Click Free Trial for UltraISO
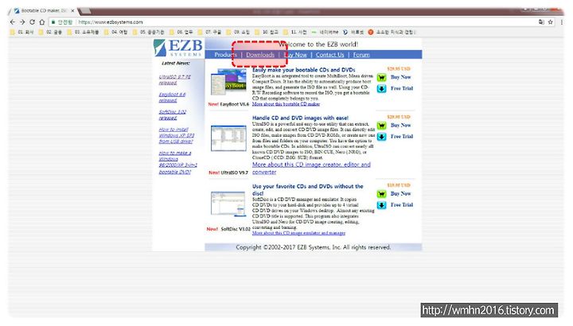Image resolution: width=573 pixels, height=326 pixels. coord(402,137)
